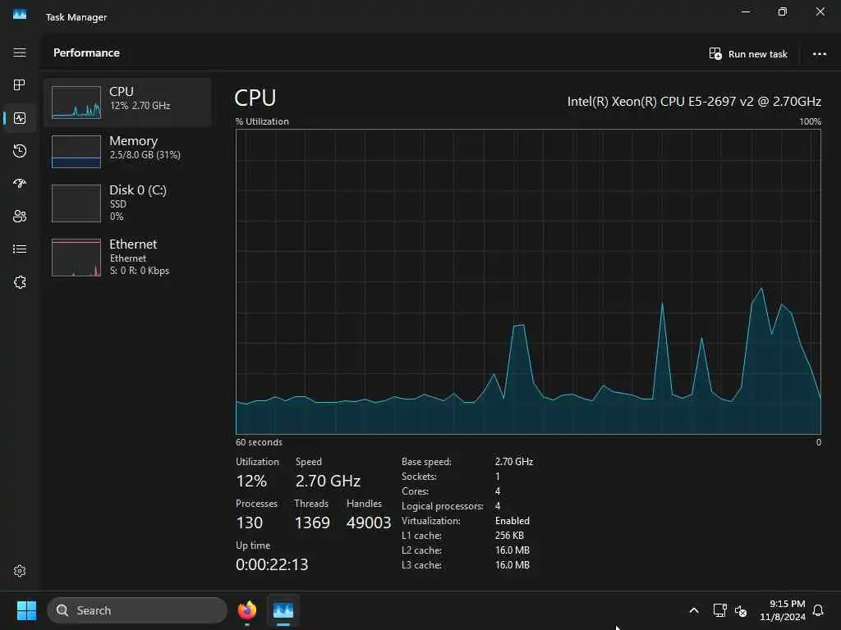
Task: Click the 60 seconds graph label
Action: (259, 442)
